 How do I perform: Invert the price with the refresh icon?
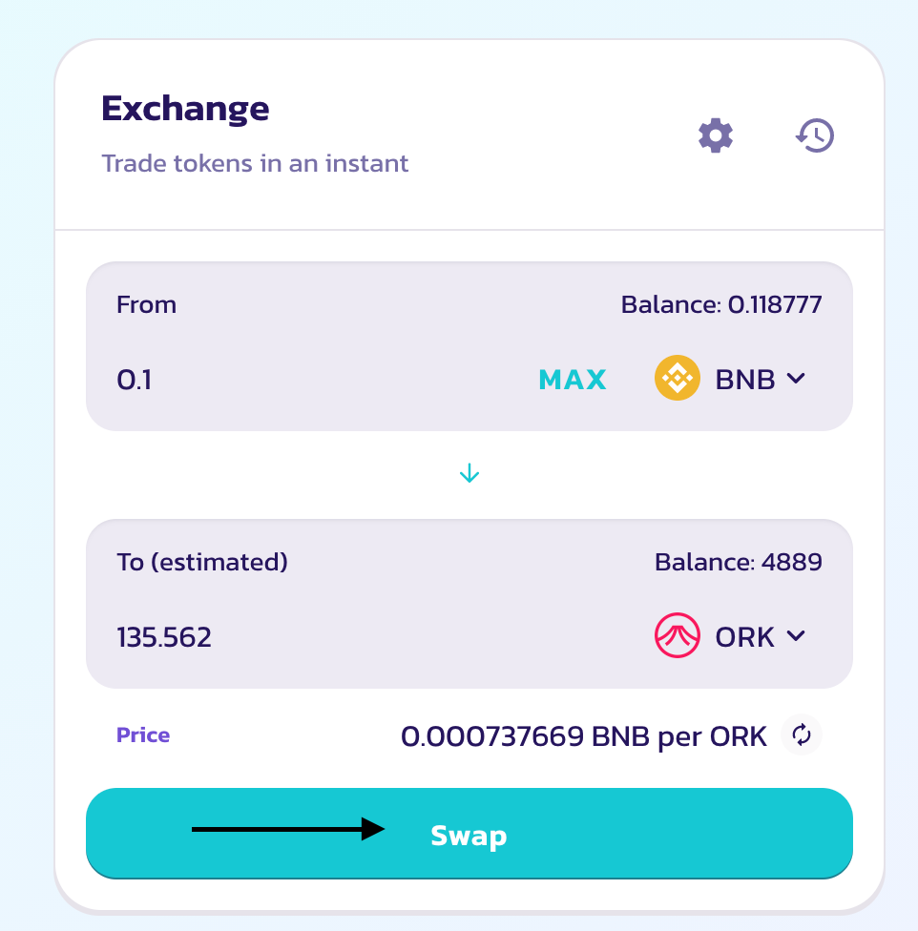click(x=801, y=734)
